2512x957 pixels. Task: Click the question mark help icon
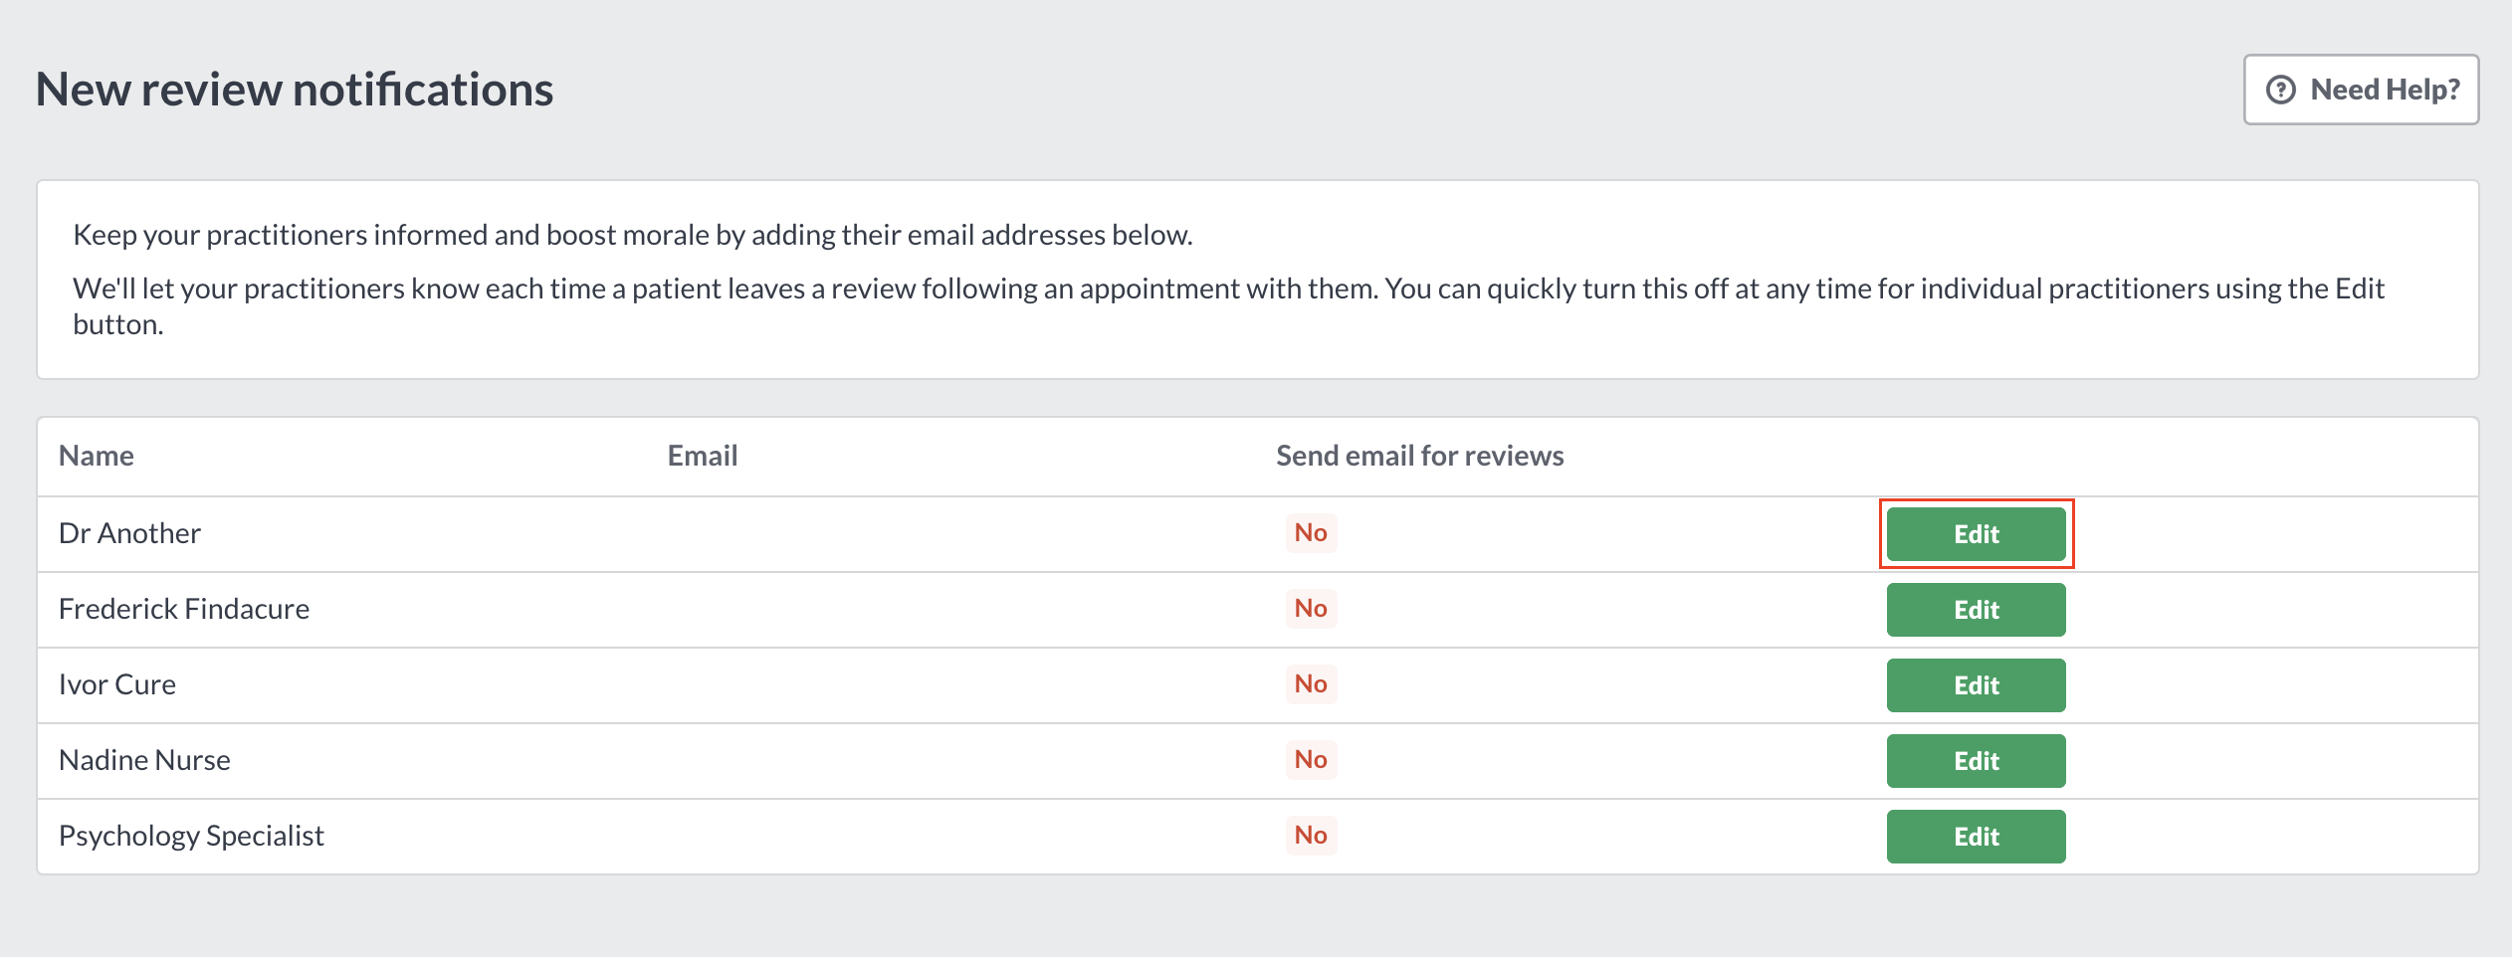click(x=2280, y=90)
